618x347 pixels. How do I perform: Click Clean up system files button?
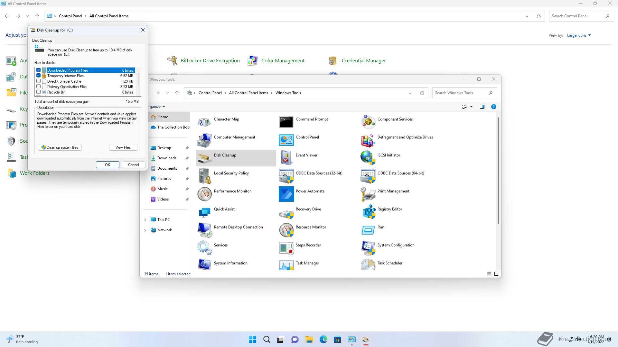[x=60, y=147]
